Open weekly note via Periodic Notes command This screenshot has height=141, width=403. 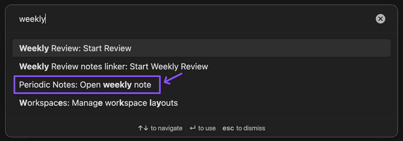pyautogui.click(x=85, y=85)
